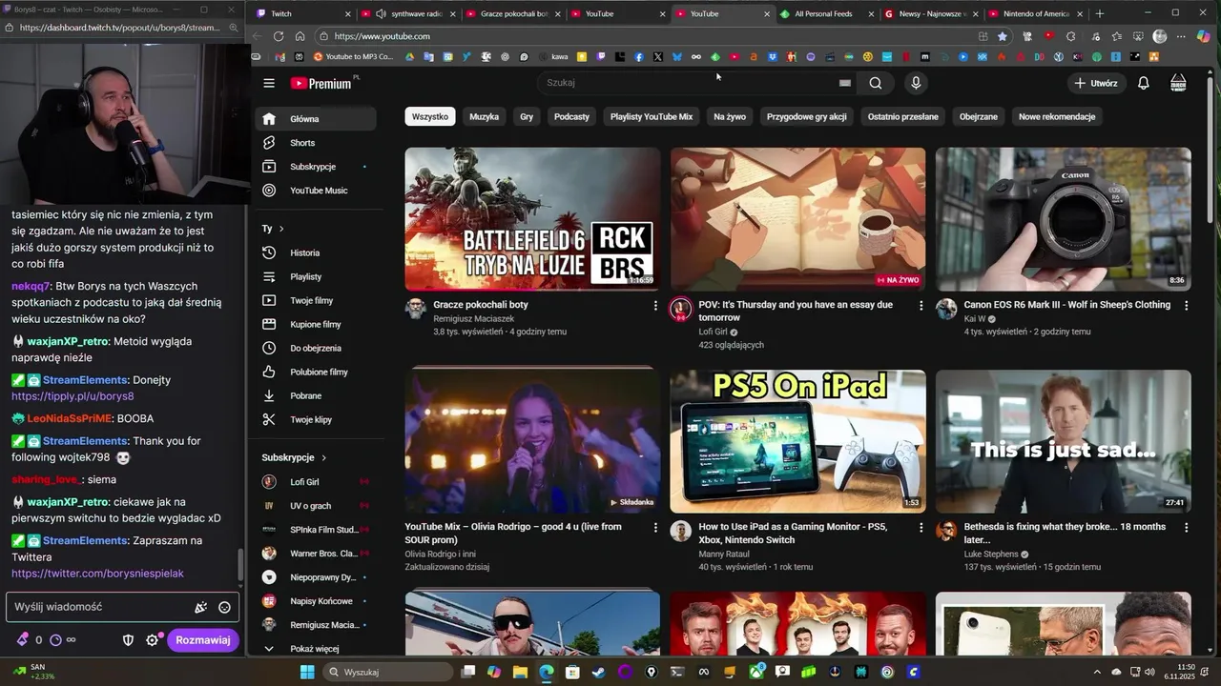Open the Twitch chat shield moderation icon
The height and width of the screenshot is (686, 1221).
pyautogui.click(x=128, y=640)
